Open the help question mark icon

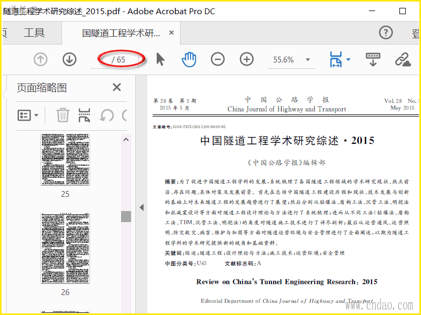tap(386, 33)
